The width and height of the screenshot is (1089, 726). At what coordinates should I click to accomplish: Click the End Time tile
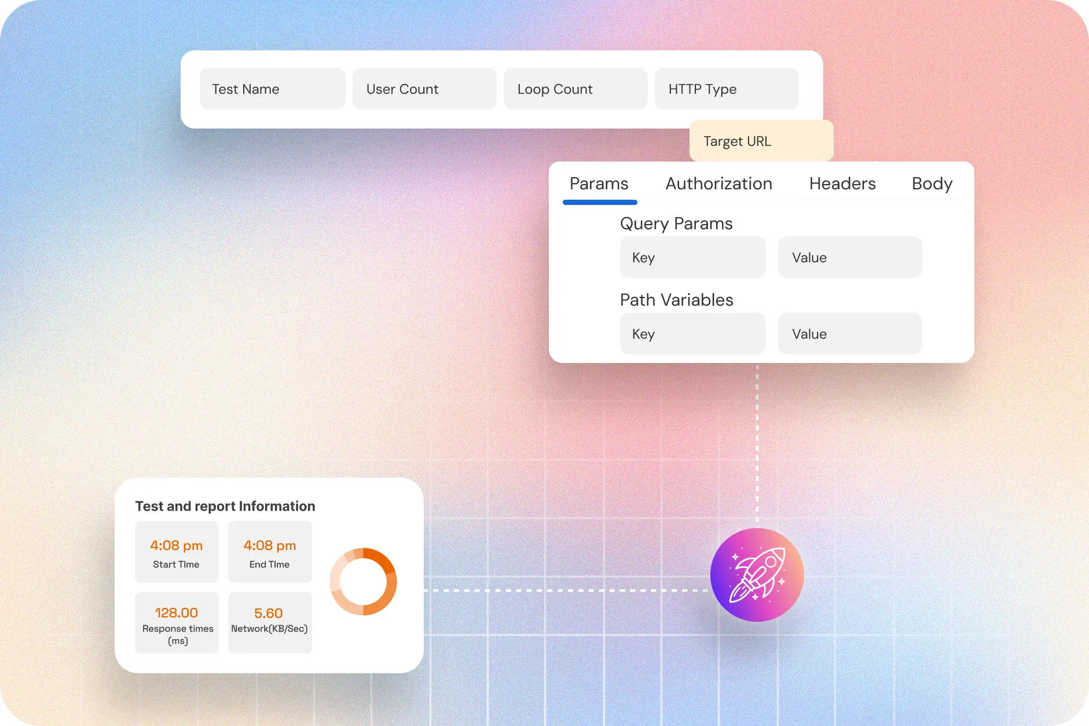tap(270, 552)
